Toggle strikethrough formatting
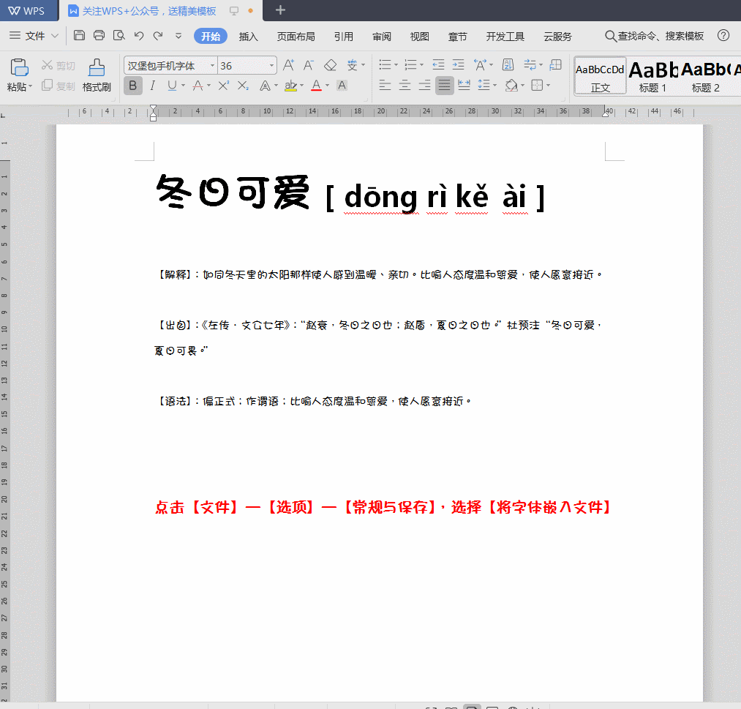741x709 pixels. [198, 86]
